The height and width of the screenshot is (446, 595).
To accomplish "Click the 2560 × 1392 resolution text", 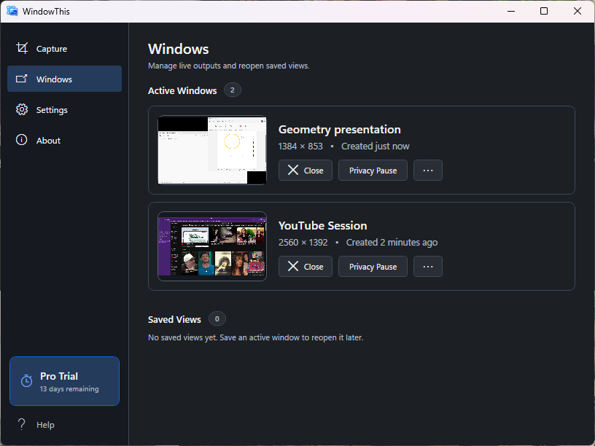I will coord(303,243).
